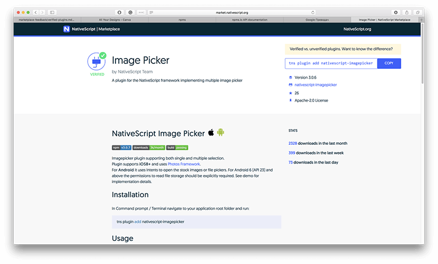Open the npms tab
438x264 pixels.
pyautogui.click(x=182, y=20)
